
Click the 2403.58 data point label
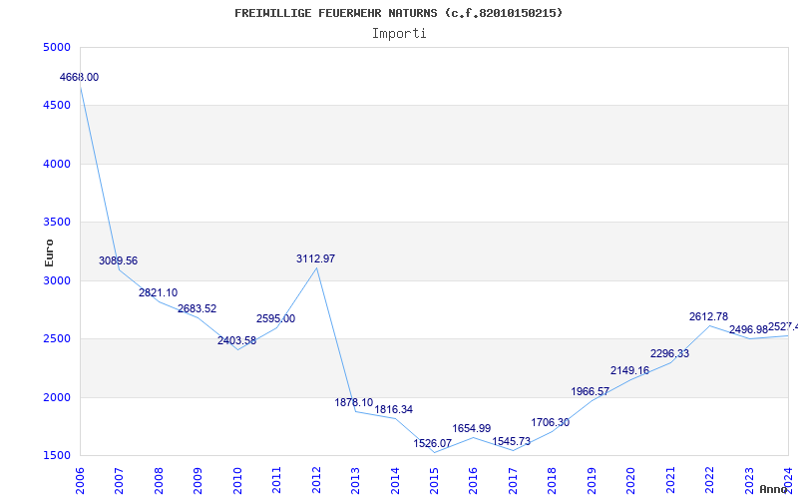pos(236,340)
